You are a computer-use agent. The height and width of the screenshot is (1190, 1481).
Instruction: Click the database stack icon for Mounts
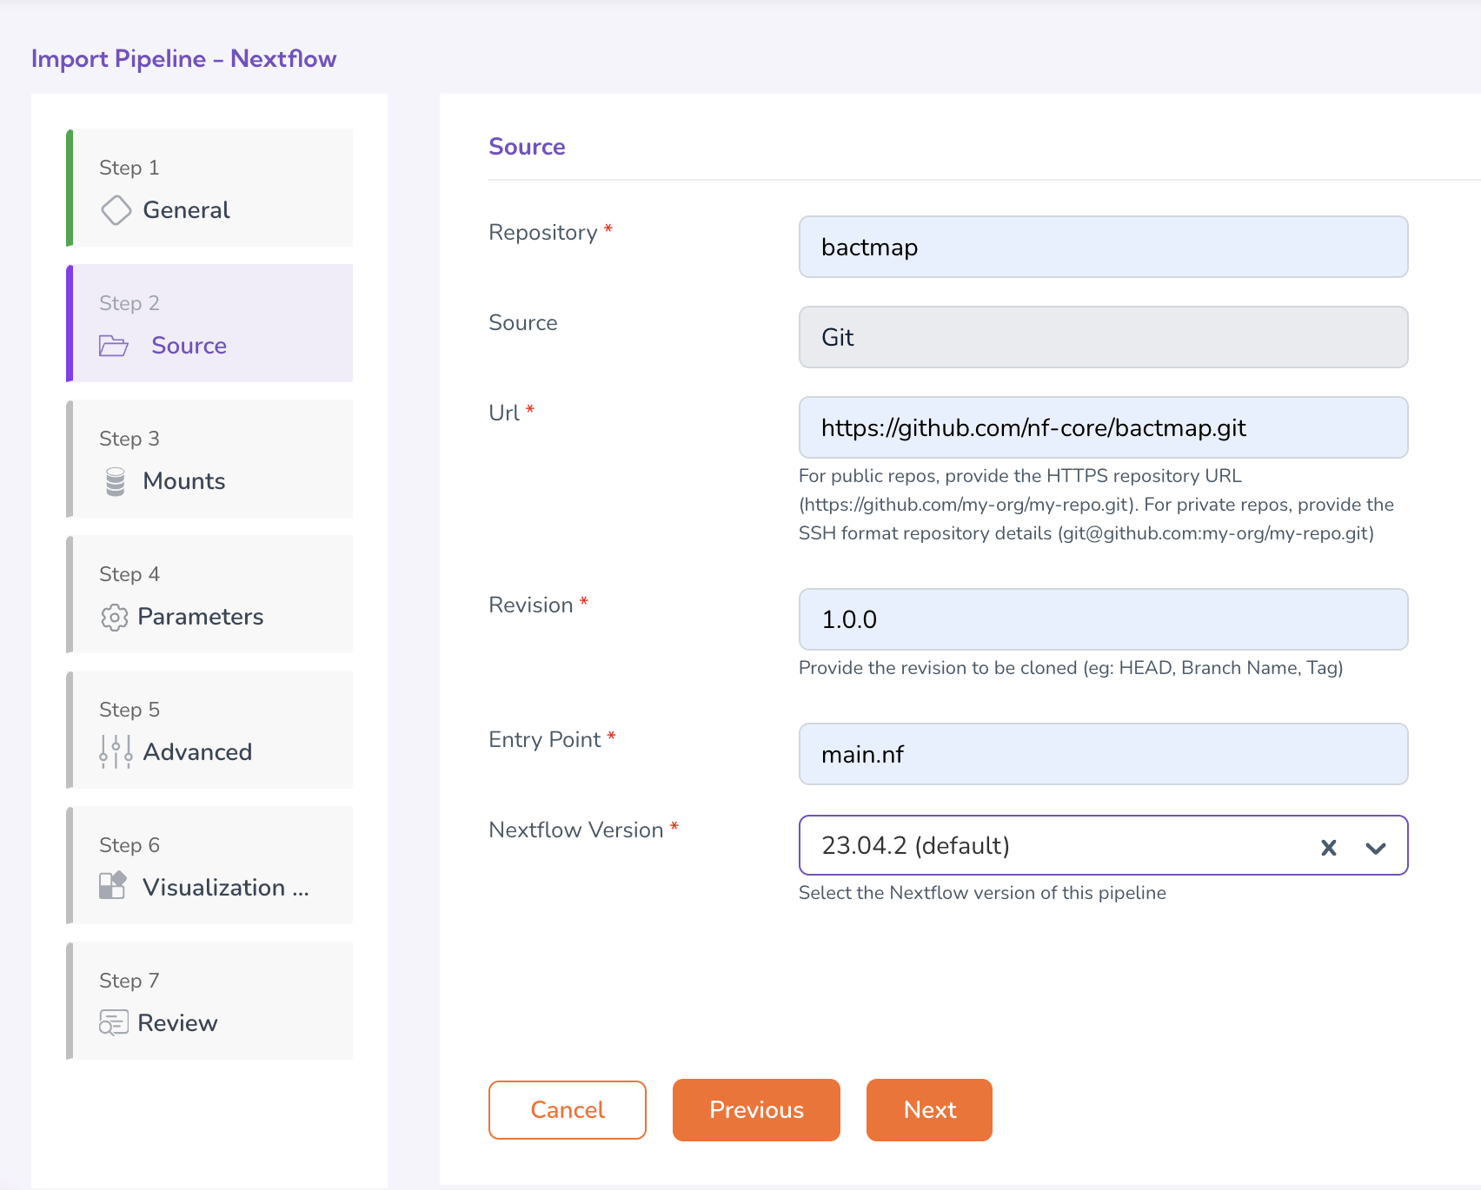116,481
